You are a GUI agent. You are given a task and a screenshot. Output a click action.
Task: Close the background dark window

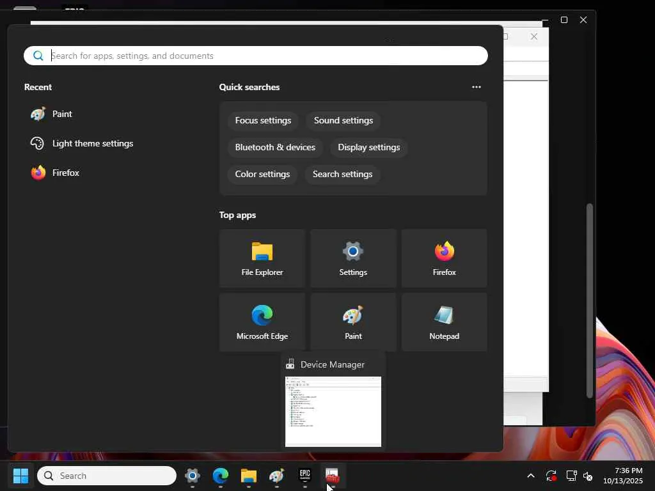pyautogui.click(x=583, y=20)
